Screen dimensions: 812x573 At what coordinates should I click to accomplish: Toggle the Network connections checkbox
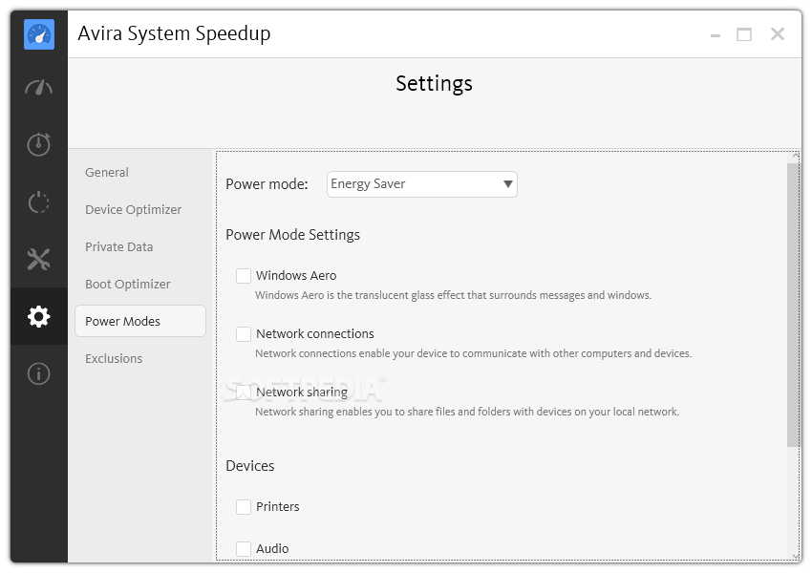click(244, 334)
